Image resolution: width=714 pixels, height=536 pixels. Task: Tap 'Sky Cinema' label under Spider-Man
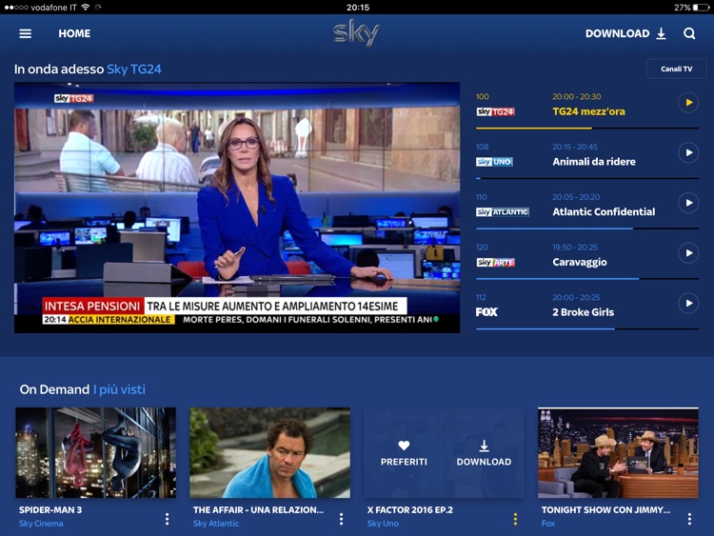coord(41,524)
